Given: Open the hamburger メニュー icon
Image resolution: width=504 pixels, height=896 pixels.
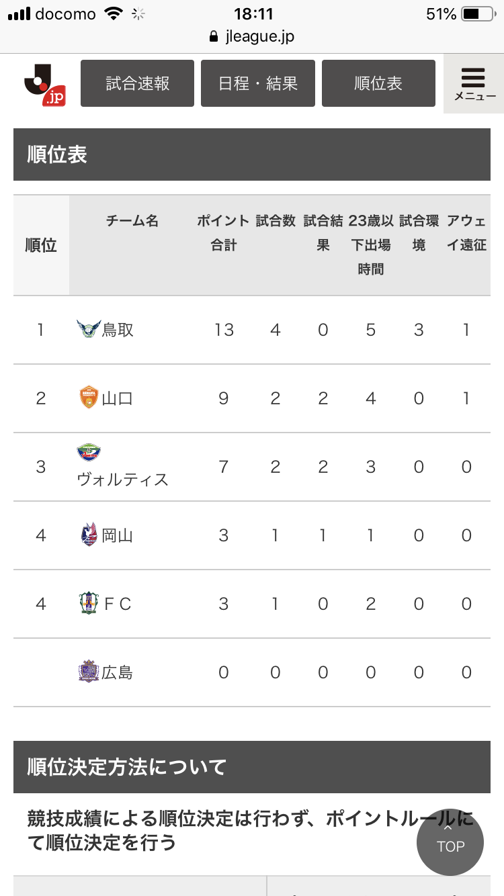Looking at the screenshot, I should click(x=473, y=83).
